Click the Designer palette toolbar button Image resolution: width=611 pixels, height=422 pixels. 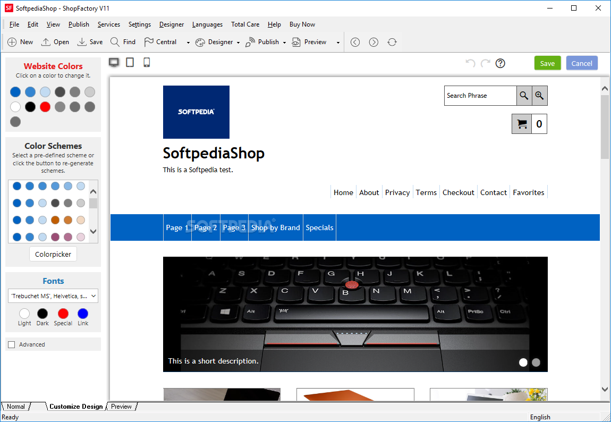point(214,42)
